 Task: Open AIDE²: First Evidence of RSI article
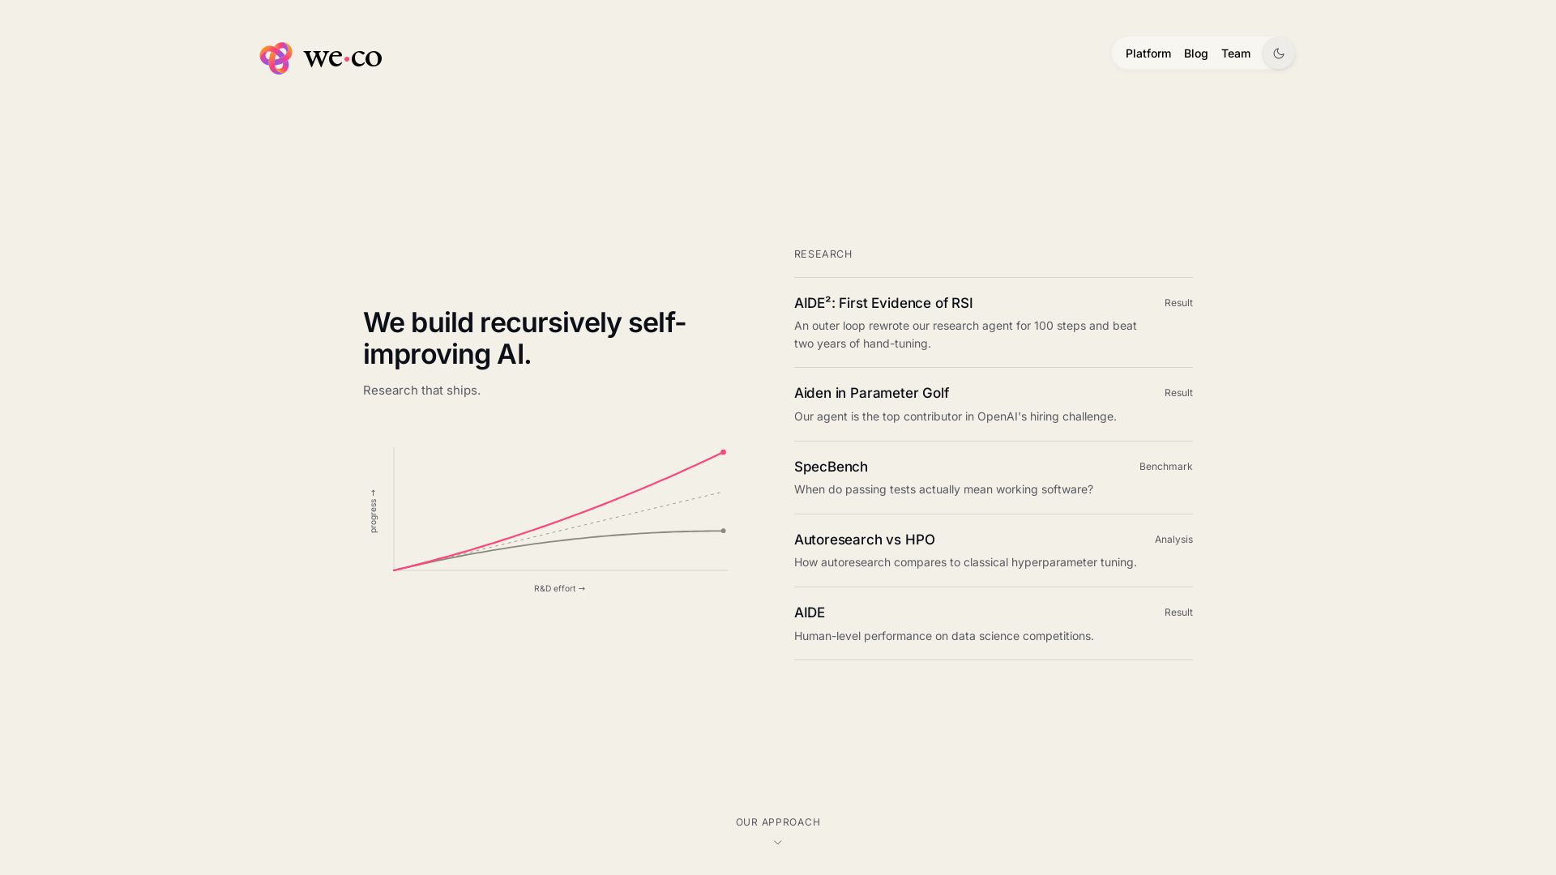[x=994, y=322]
